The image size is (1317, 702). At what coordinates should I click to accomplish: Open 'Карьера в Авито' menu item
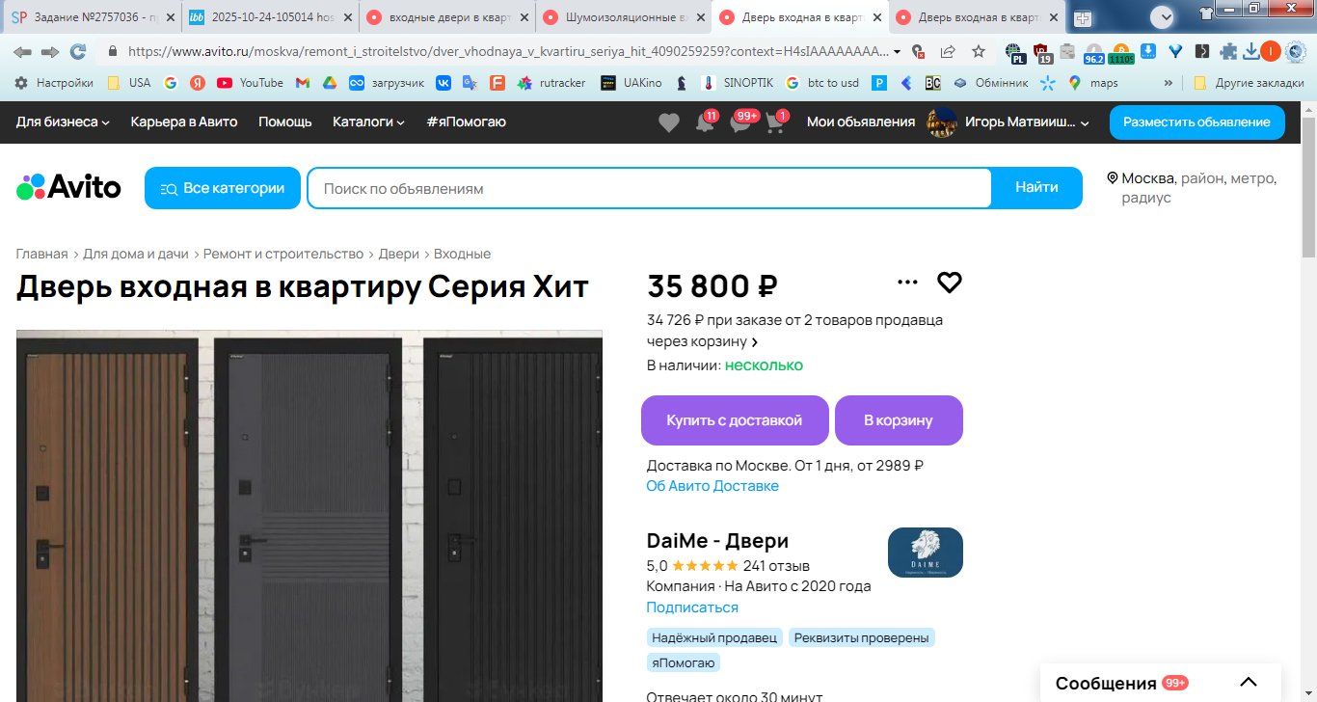click(184, 121)
